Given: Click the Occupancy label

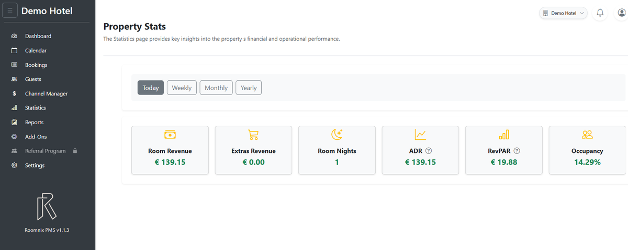Looking at the screenshot, I should coord(587,151).
